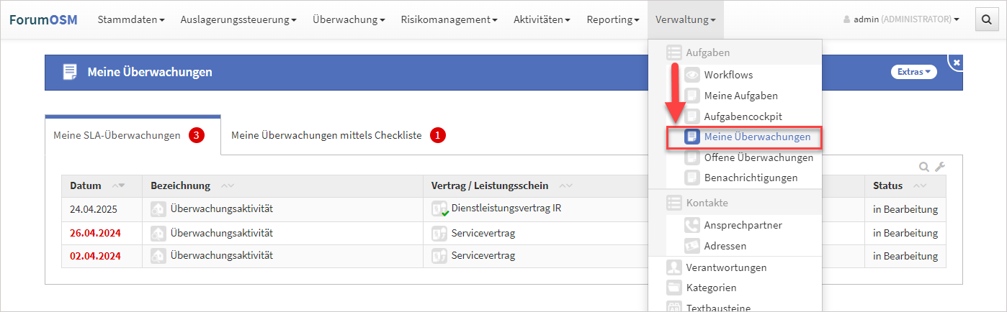The height and width of the screenshot is (312, 1007).
Task: Choose Aufgabencockpit from the Verwaltung menu
Action: click(743, 116)
